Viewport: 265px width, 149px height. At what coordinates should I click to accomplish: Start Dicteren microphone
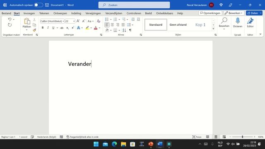coord(238,23)
